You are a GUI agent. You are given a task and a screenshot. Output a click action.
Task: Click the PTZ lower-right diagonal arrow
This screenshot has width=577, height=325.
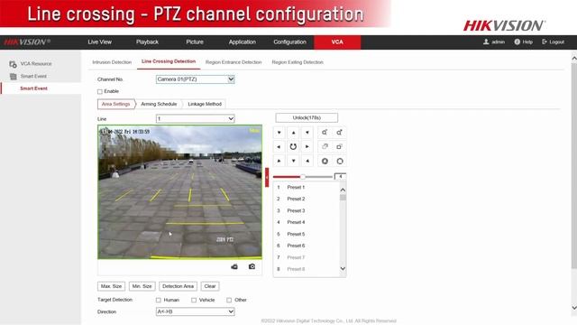pos(307,161)
